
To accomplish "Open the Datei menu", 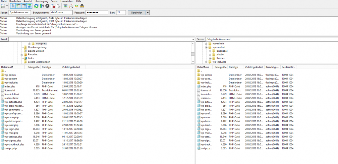I will click(x=4, y=1).
